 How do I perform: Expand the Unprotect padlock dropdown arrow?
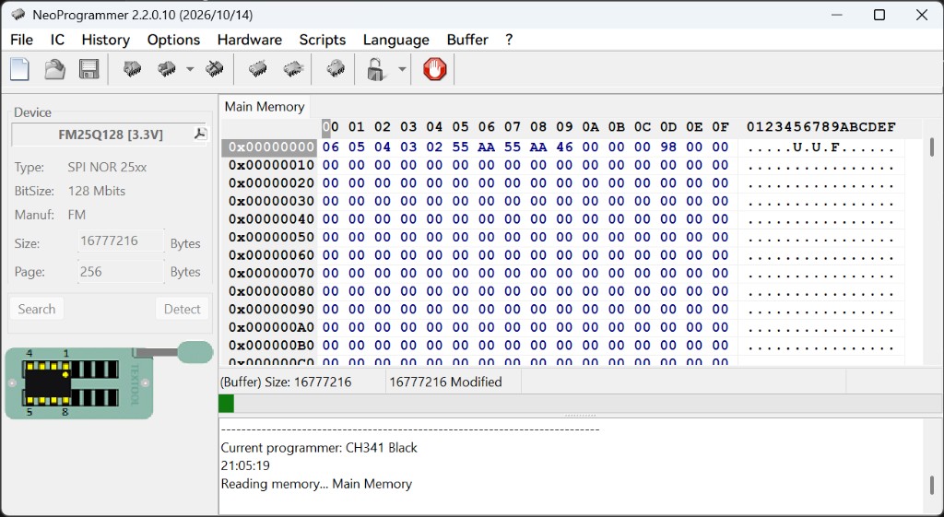pos(402,69)
